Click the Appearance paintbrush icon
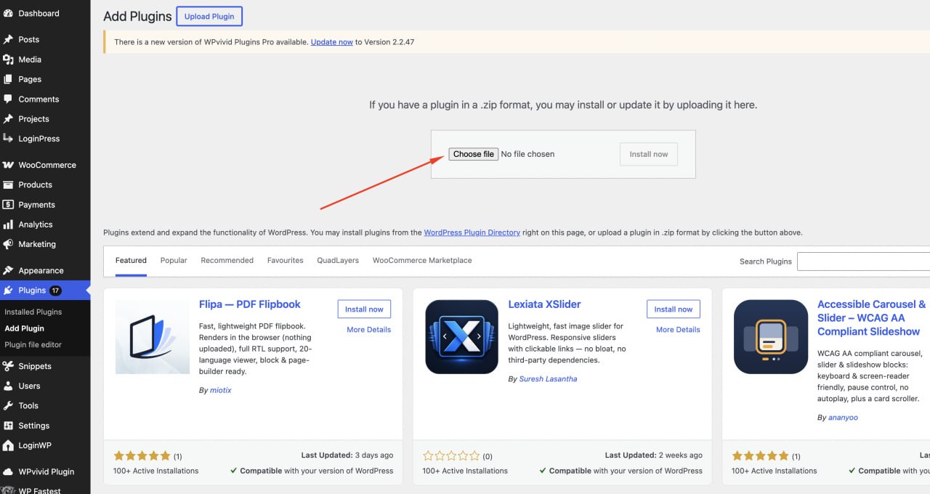 pos(8,270)
